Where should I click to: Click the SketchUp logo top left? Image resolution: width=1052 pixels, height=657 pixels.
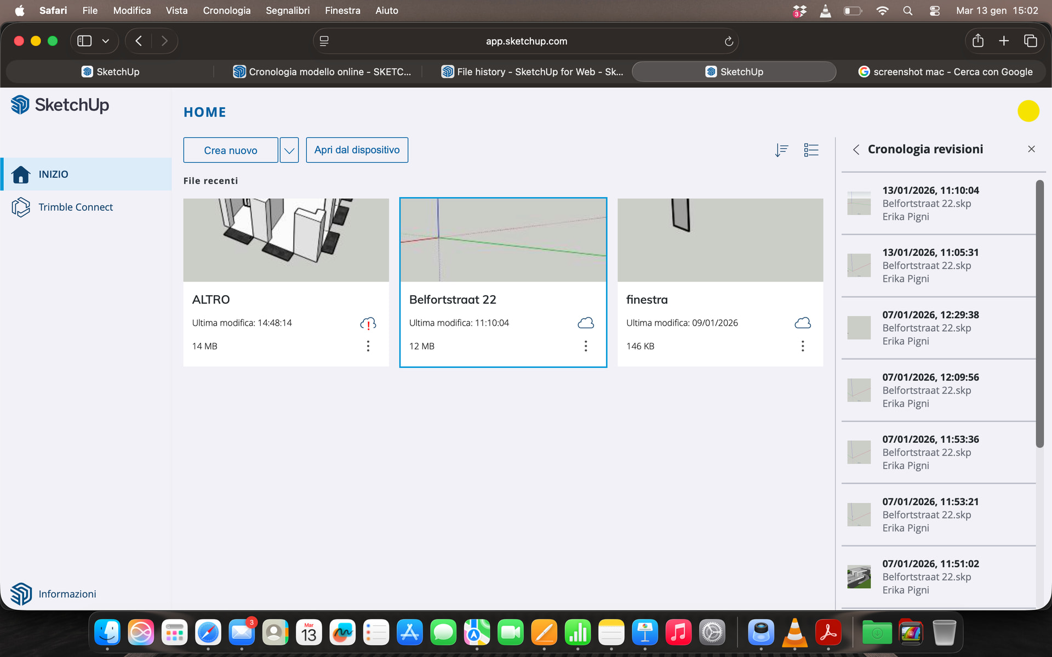(x=59, y=105)
